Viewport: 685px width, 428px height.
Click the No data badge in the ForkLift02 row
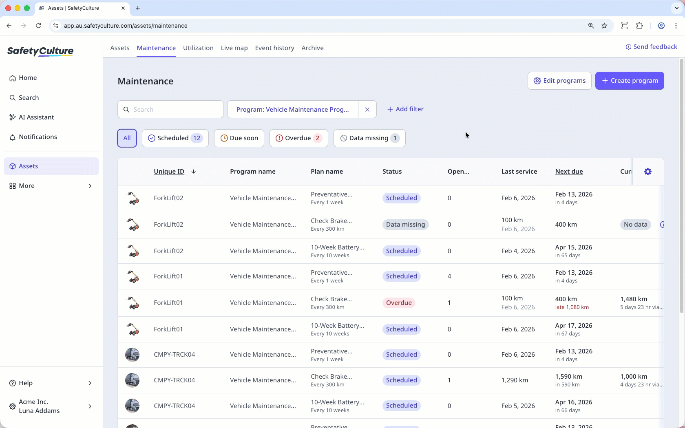coord(636,225)
